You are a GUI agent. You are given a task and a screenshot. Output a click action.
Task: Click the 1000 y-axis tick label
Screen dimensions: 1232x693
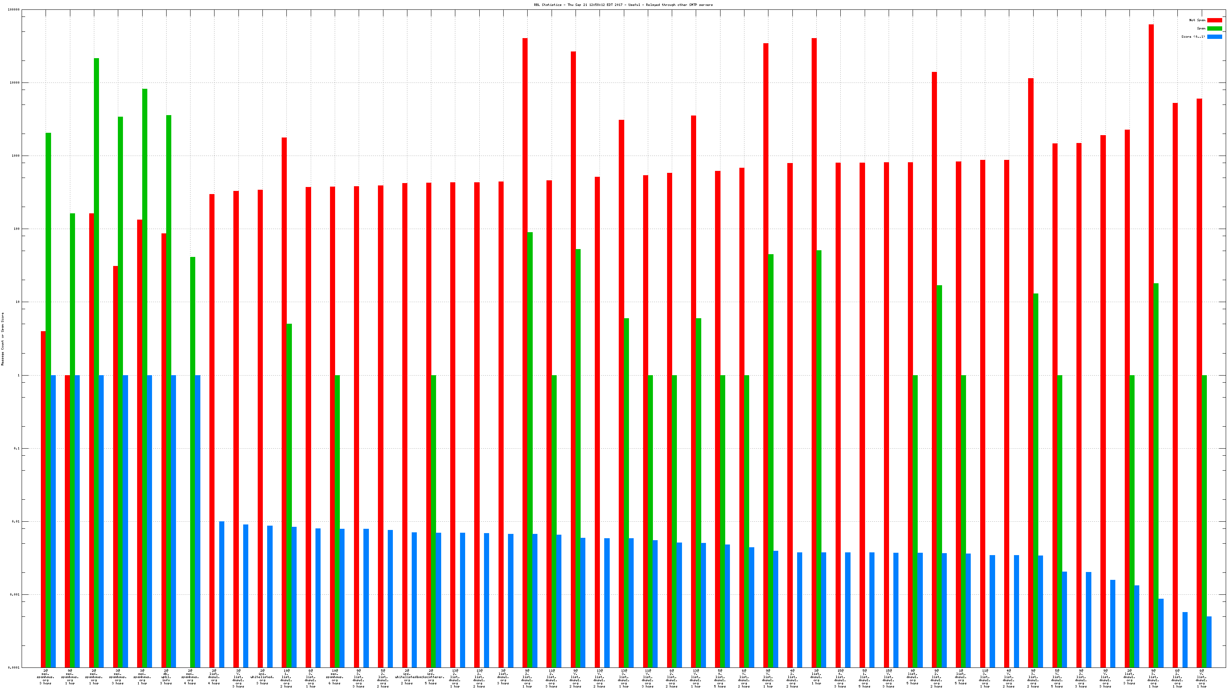(15, 156)
